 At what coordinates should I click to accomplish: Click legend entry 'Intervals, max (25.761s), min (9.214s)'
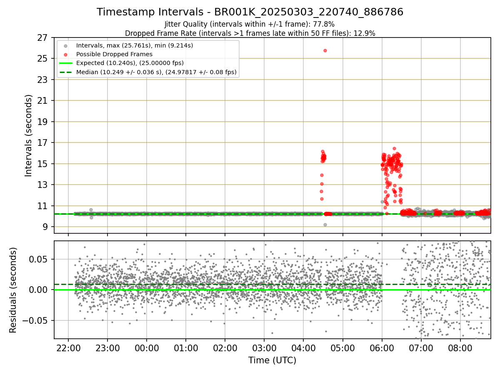point(135,45)
